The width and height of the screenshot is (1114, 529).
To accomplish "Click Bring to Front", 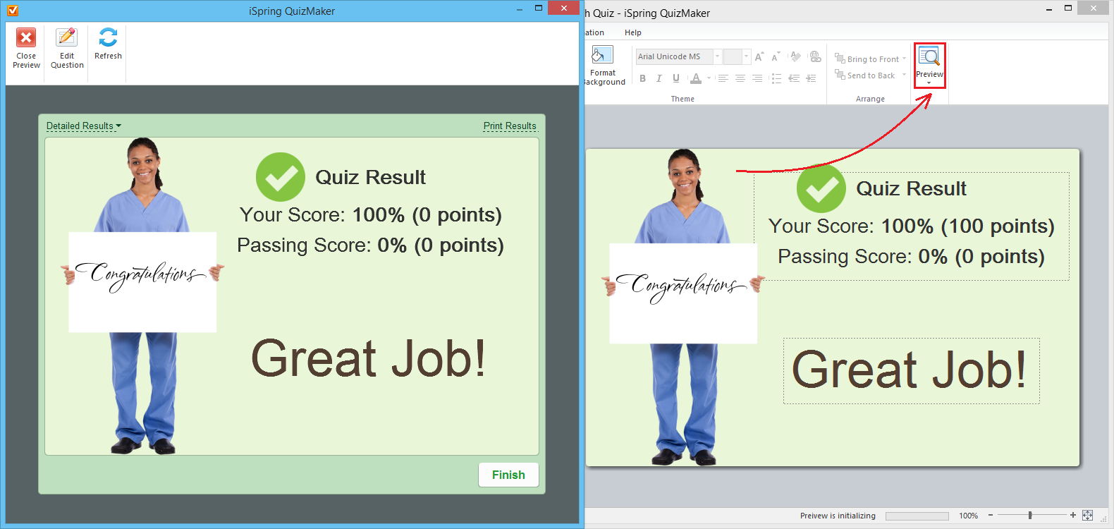I will (x=867, y=59).
